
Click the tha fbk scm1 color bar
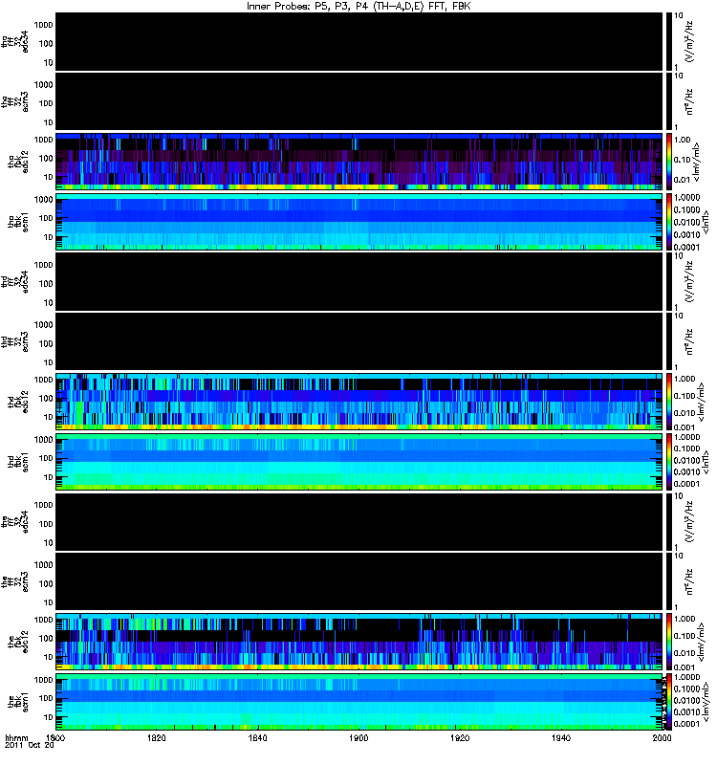point(668,222)
